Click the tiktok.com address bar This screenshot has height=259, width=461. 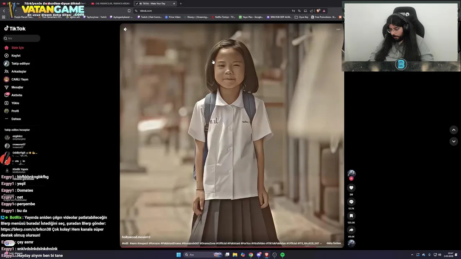(x=212, y=11)
